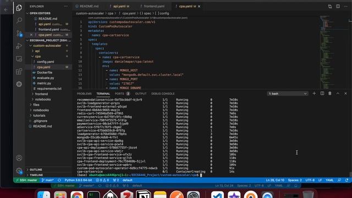Maximize the terminal panel with up chevron

point(338,94)
